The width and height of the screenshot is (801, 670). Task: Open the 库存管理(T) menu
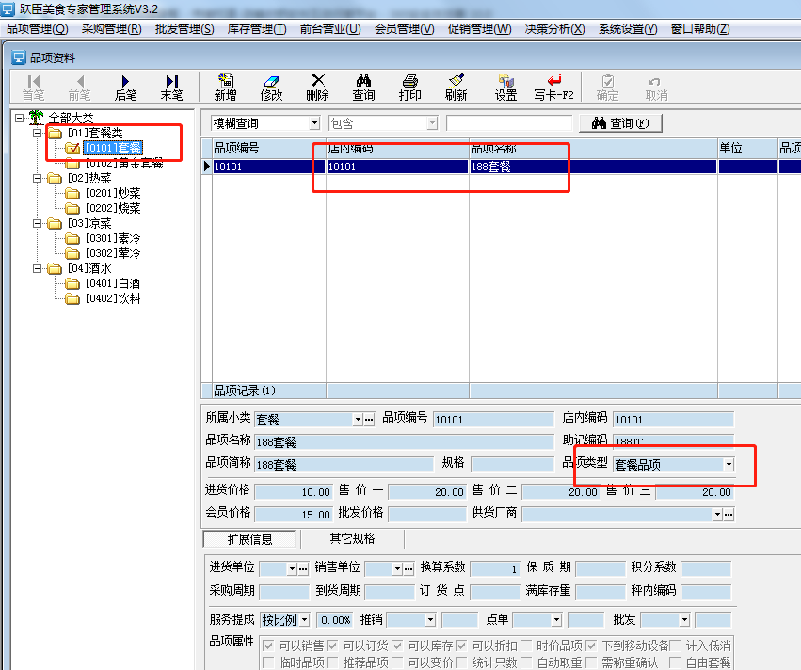pos(256,29)
